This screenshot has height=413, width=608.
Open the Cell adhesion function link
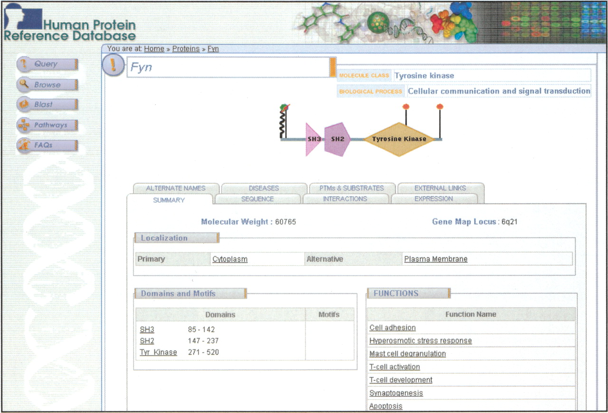[x=393, y=328]
